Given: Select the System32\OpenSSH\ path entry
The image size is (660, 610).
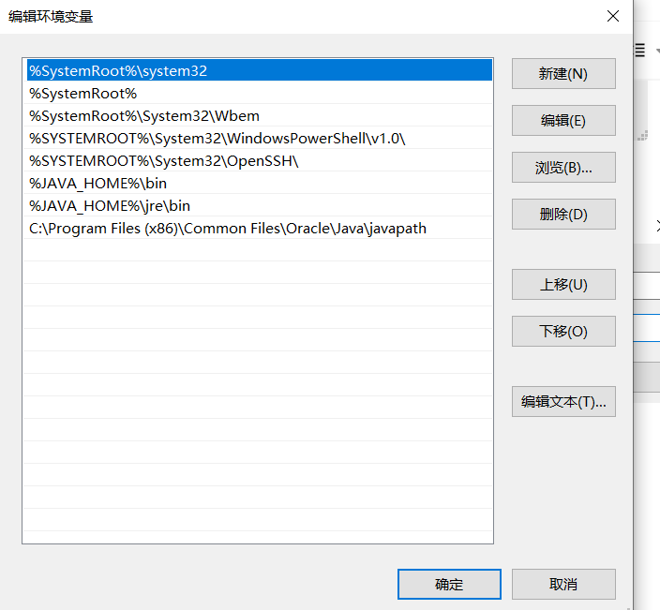Looking at the screenshot, I should tap(260, 161).
